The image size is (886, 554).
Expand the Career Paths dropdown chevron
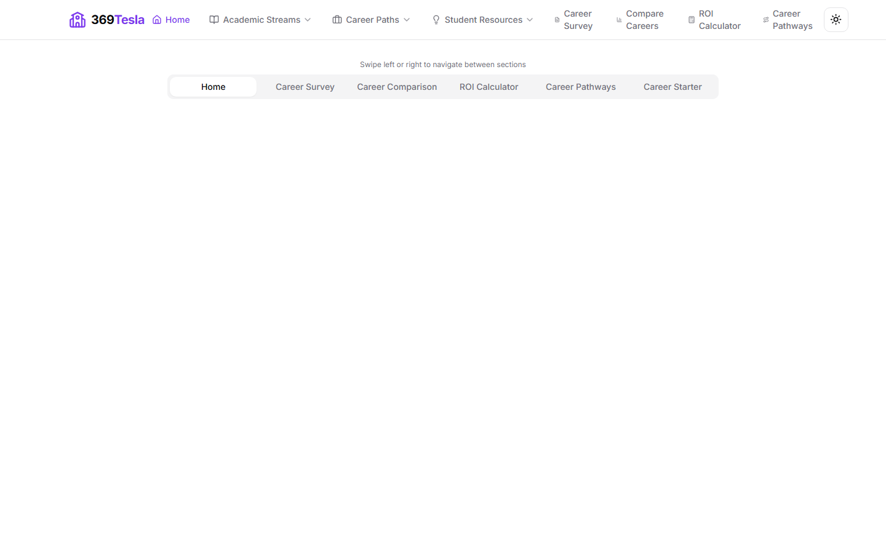pyautogui.click(x=407, y=20)
